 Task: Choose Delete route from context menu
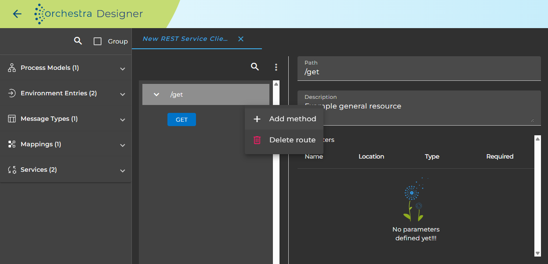point(284,140)
